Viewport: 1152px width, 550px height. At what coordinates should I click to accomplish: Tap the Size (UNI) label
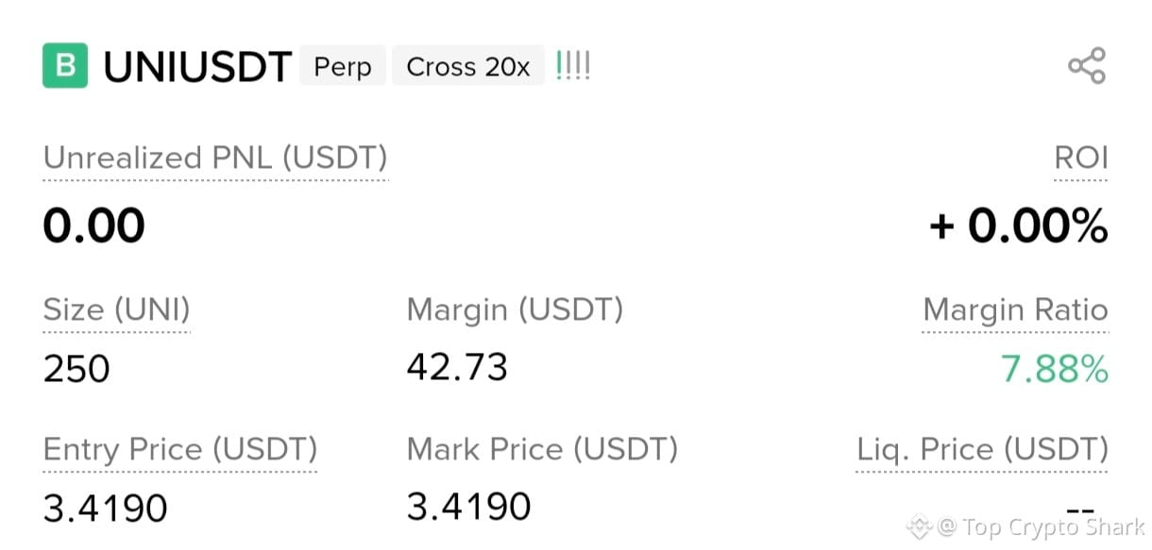coord(117,310)
